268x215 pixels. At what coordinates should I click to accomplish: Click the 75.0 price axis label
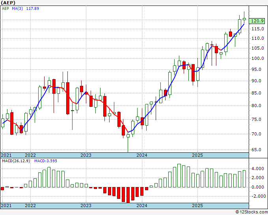tap(257, 119)
